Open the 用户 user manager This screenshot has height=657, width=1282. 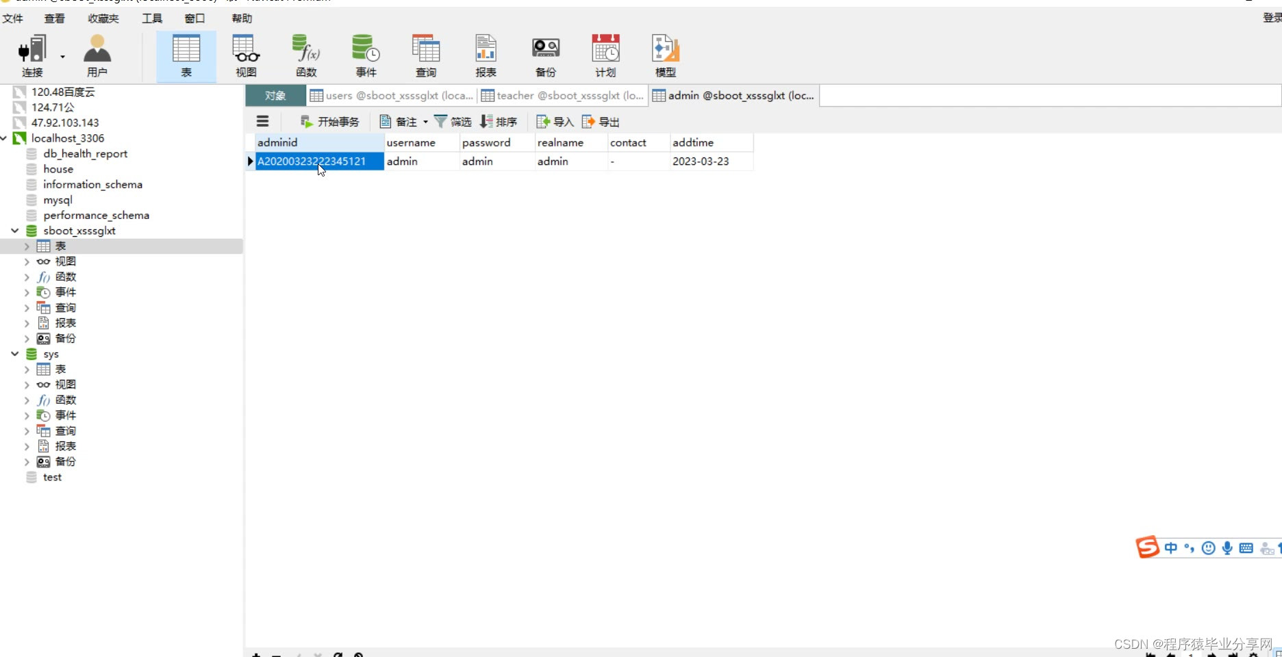click(x=97, y=56)
